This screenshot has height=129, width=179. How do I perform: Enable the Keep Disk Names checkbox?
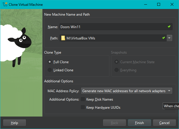coord(83,99)
